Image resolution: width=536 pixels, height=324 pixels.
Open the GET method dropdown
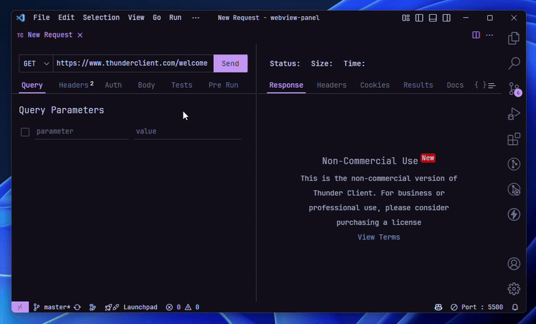point(36,63)
